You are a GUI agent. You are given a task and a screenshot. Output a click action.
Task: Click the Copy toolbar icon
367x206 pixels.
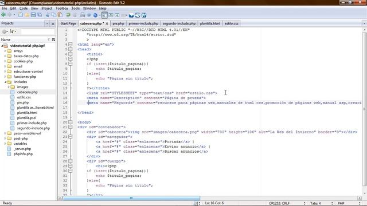pyautogui.click(x=54, y=15)
